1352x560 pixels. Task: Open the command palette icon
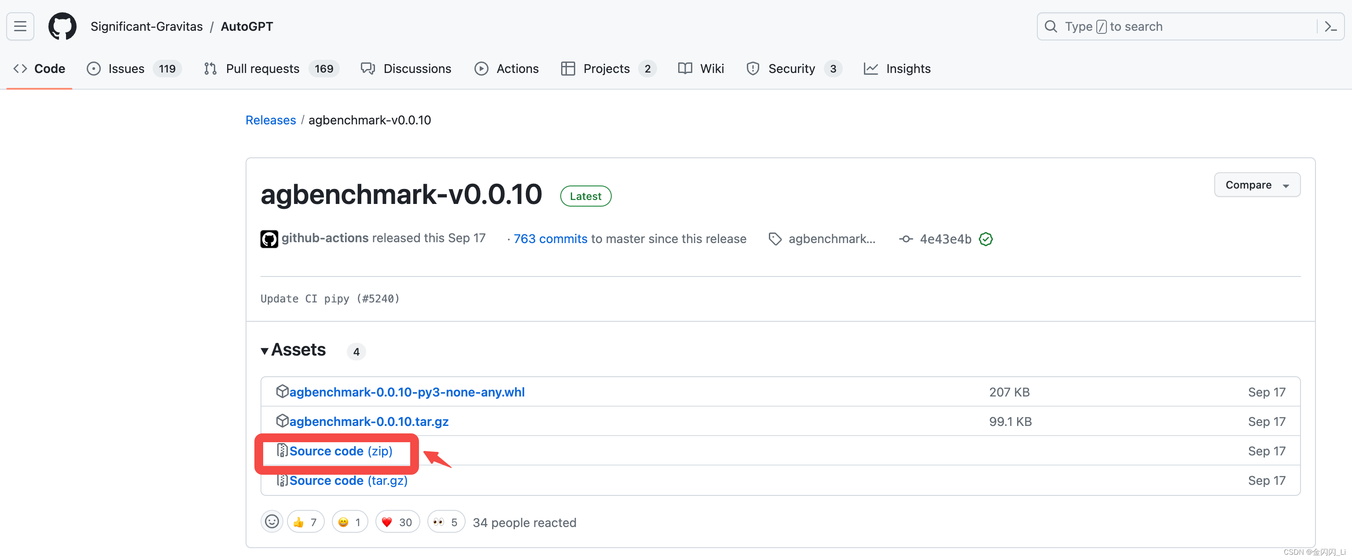coord(1330,26)
